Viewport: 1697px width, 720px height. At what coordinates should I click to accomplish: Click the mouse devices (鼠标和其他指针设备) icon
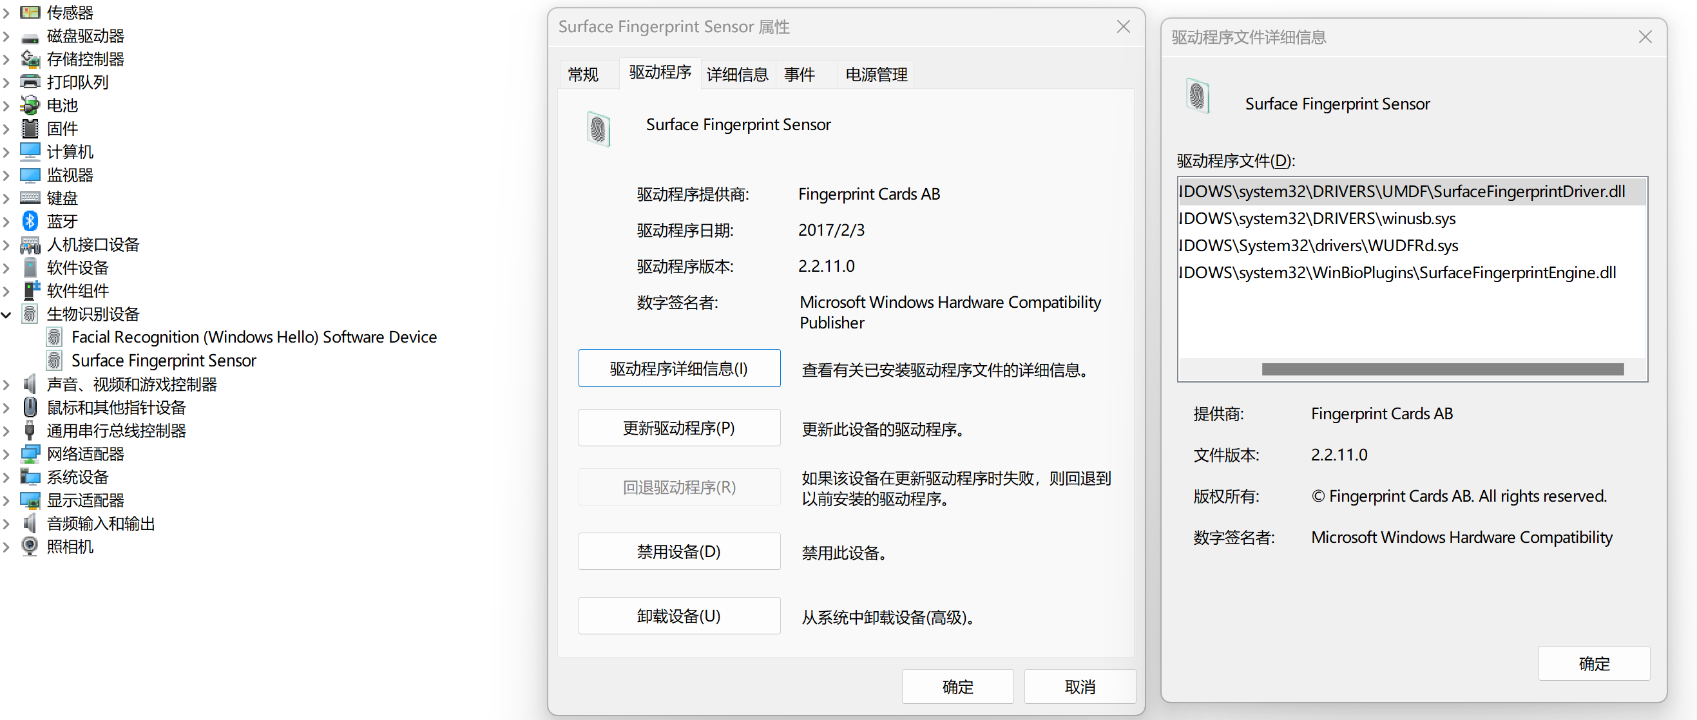click(x=30, y=407)
